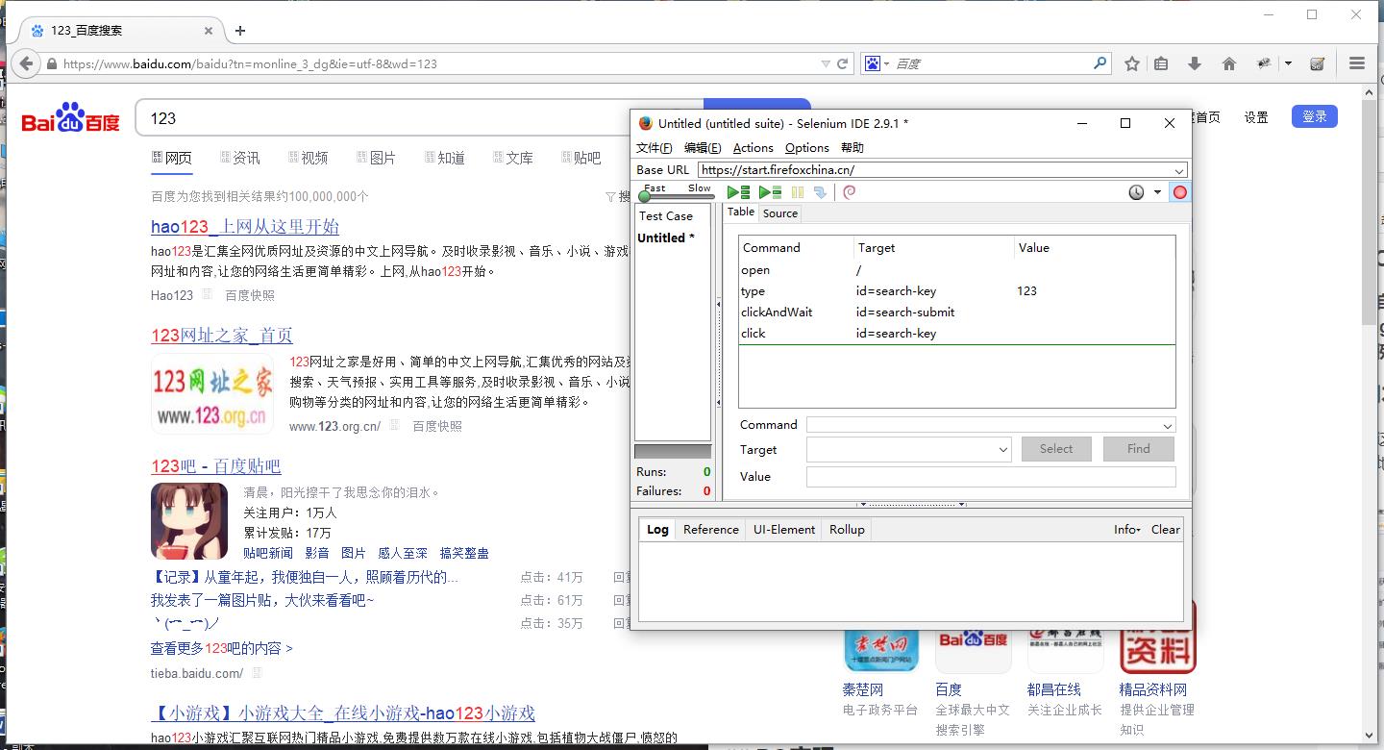Click the Selenium IDE launcher icon in toolbar
This screenshot has height=750, width=1384.
[1317, 63]
